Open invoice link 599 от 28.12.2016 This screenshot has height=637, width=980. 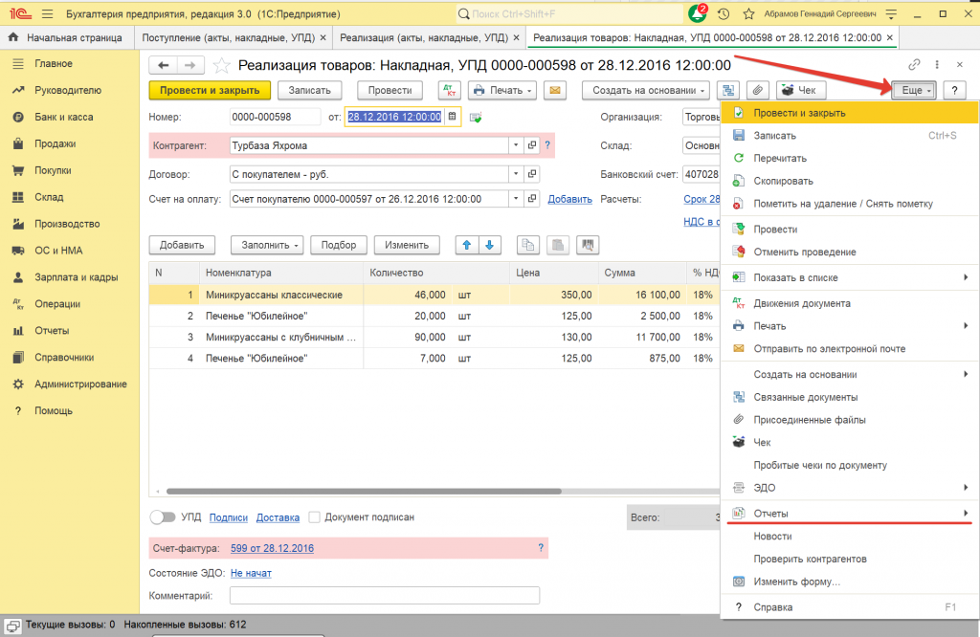272,548
